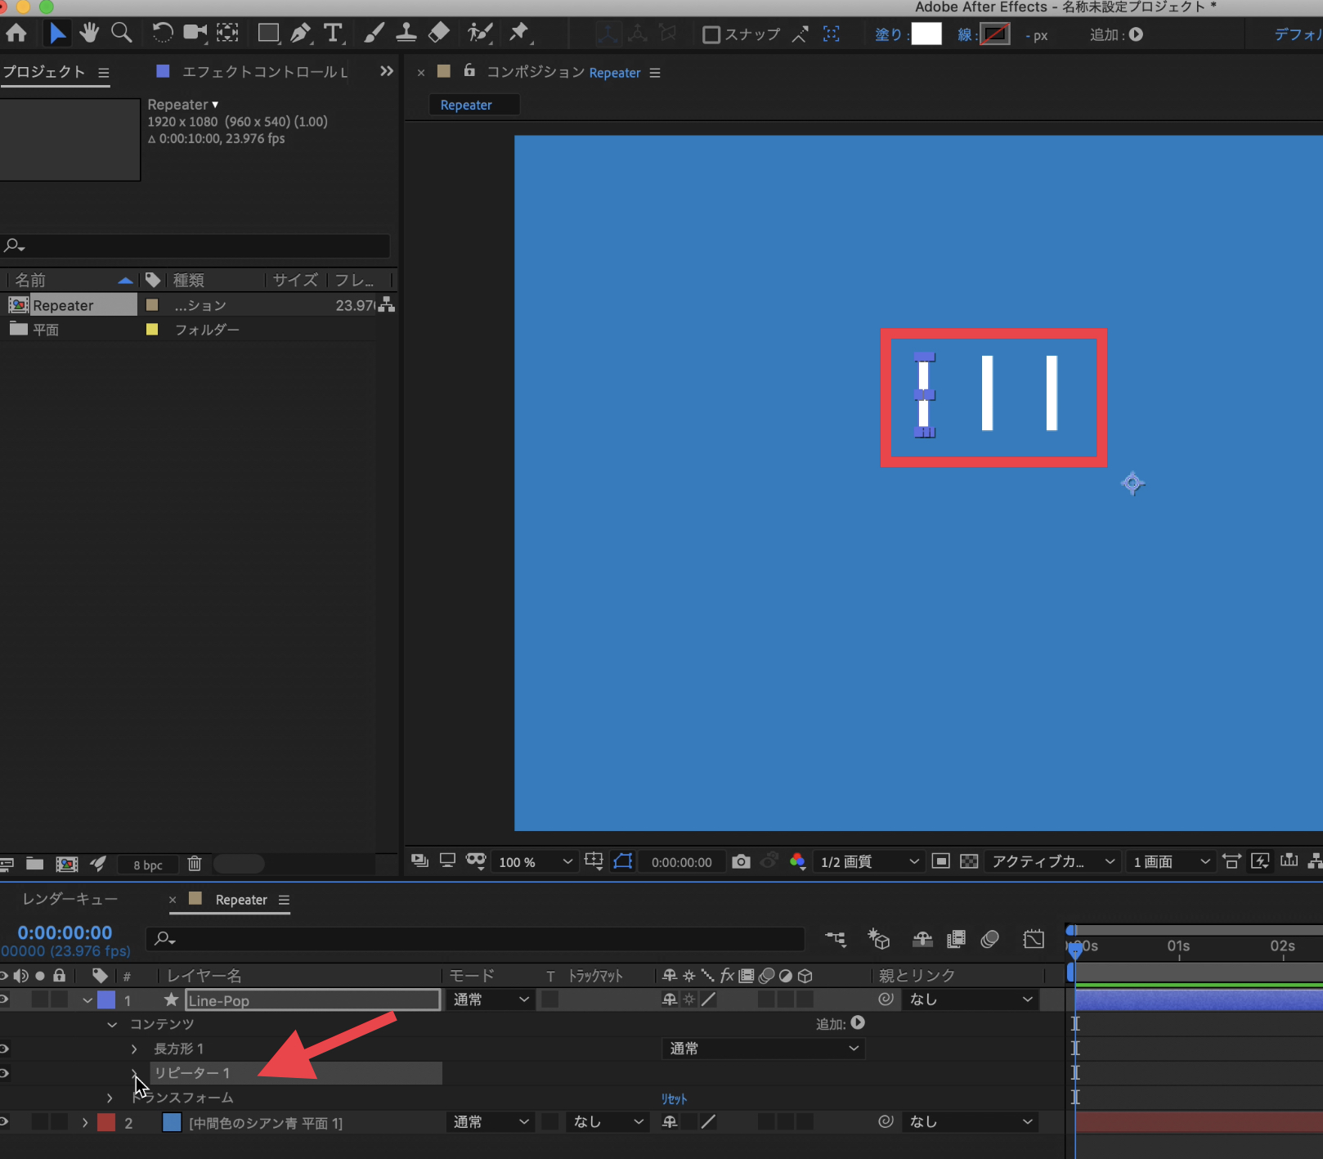Open the 100 % magnification dropdown
The image size is (1323, 1159).
click(536, 862)
